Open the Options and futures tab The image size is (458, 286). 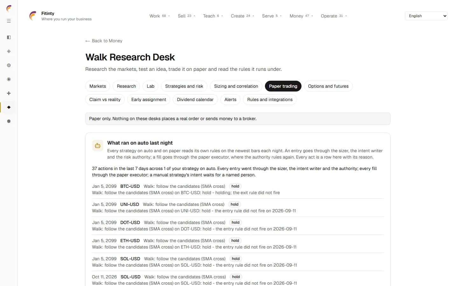[x=328, y=86]
